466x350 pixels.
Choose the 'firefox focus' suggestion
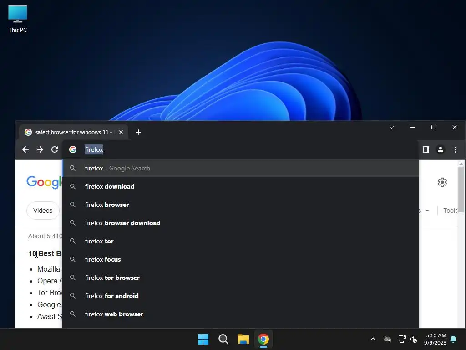(240, 259)
